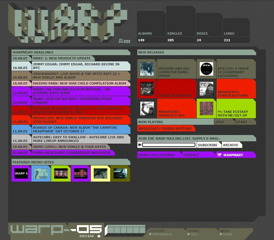Click the info-bar segmented progress display

(125, 230)
